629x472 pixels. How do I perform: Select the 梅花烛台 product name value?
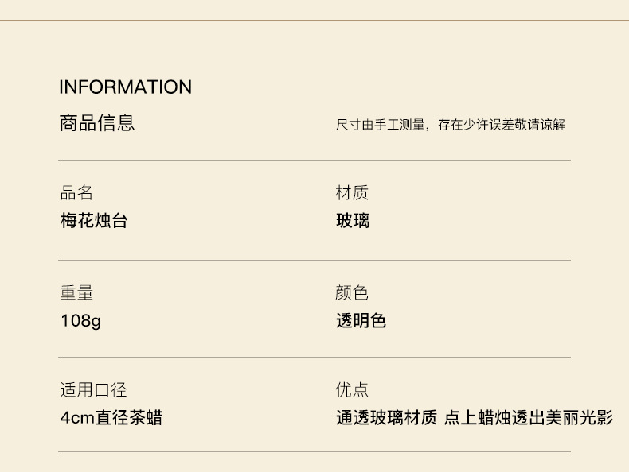pyautogui.click(x=94, y=221)
